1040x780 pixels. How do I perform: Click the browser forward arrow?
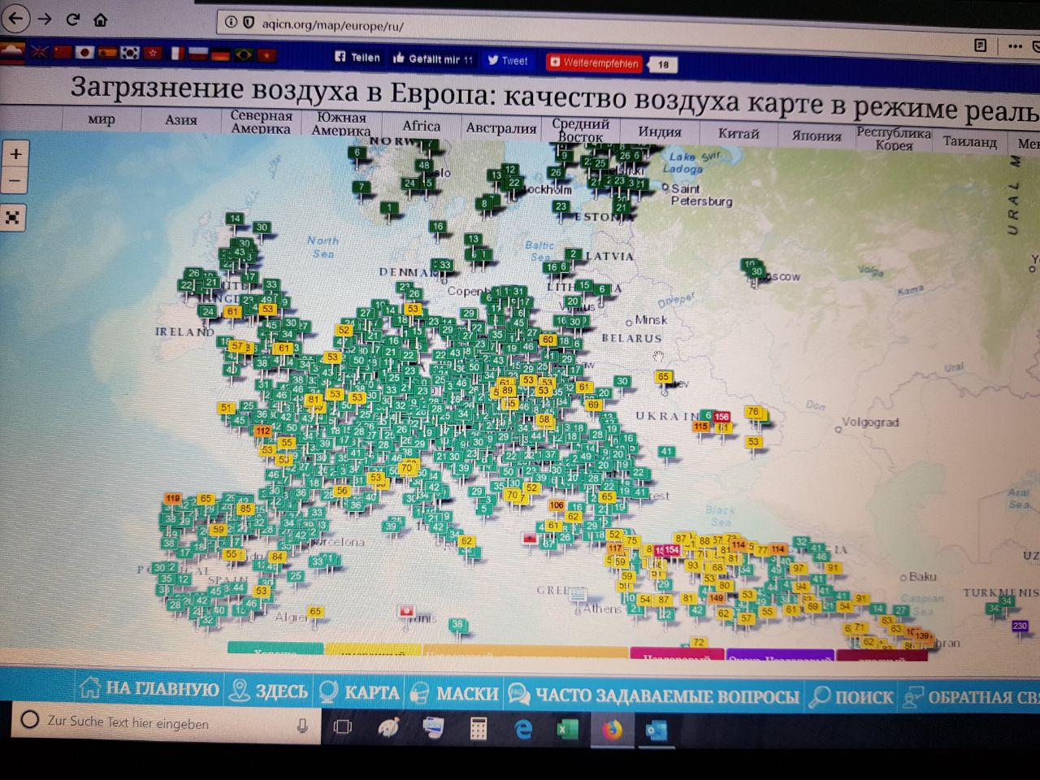[x=45, y=18]
